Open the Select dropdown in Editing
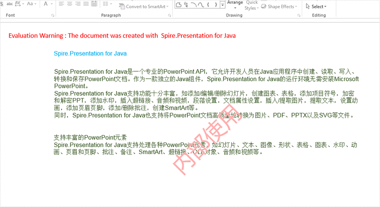This screenshot has height=207, width=380. click(316, 6)
